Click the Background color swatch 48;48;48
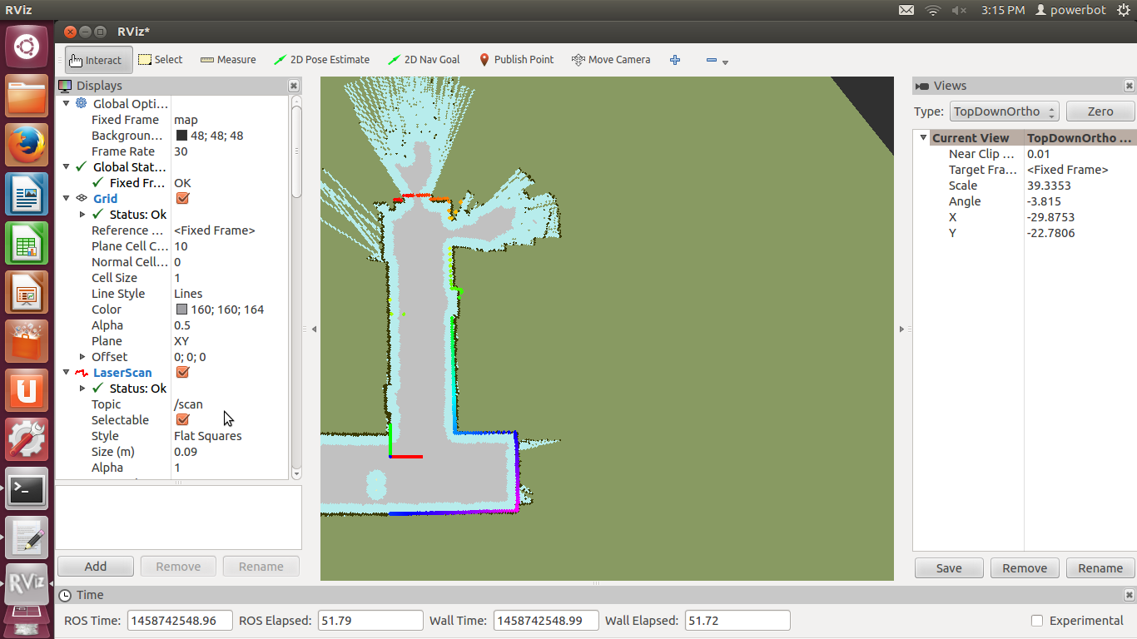The image size is (1137, 639). coord(181,135)
